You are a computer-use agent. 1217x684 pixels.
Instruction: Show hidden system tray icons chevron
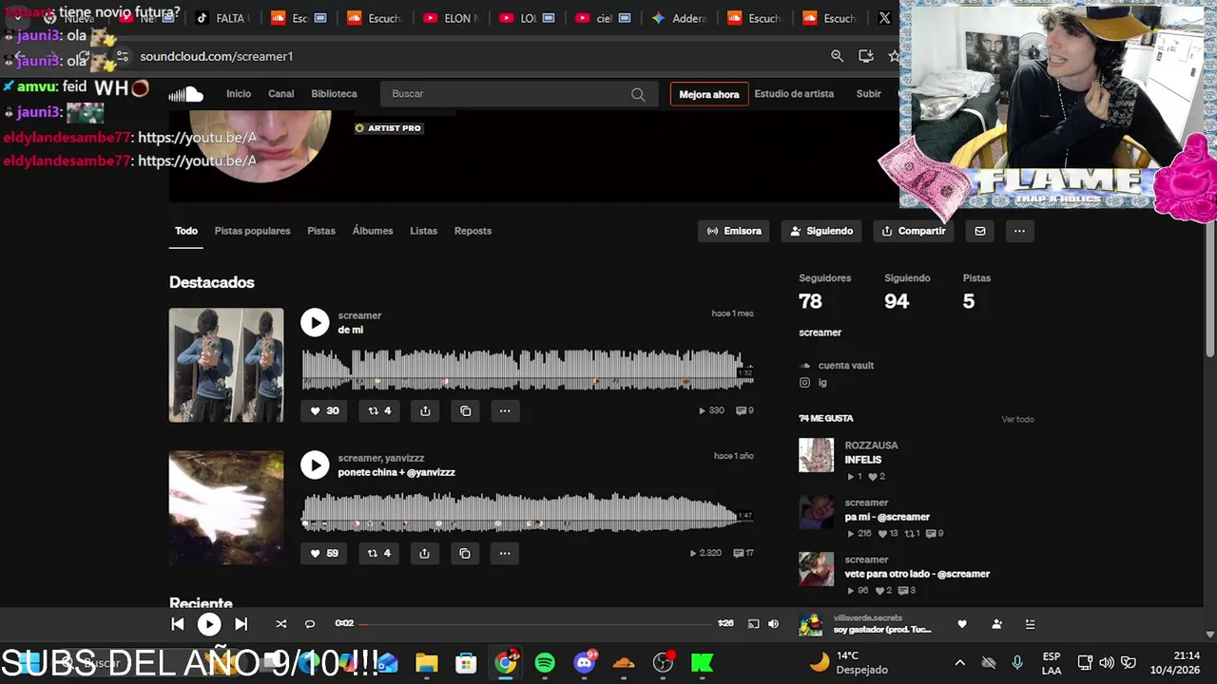click(959, 662)
